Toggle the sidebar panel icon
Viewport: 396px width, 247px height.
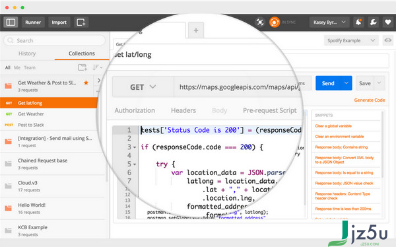11,22
